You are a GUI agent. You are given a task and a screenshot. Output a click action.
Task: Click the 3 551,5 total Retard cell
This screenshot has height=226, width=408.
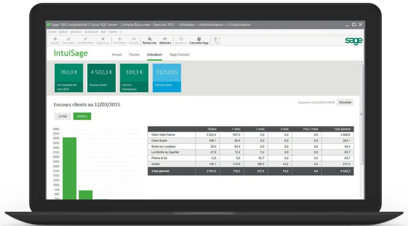tap(211, 171)
